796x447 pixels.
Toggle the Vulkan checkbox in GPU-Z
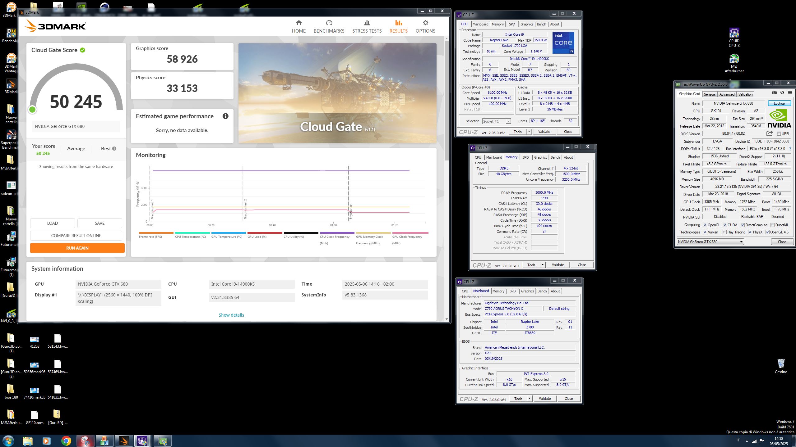click(705, 232)
